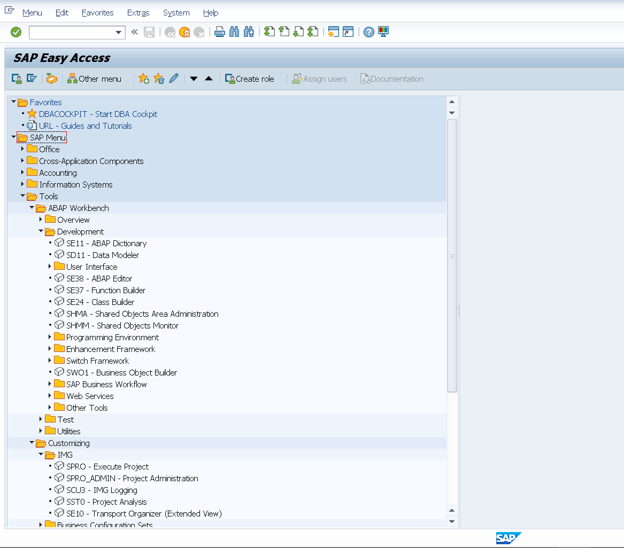Open the Extras menu
Screen dimensions: 624x548
tap(138, 13)
